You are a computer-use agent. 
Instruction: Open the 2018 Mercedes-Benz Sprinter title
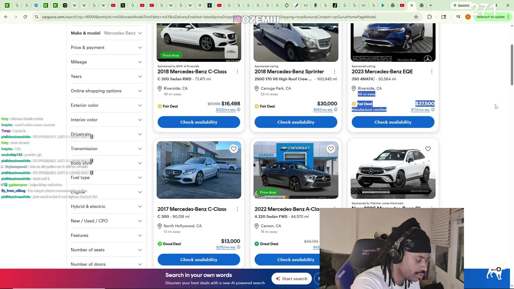(289, 71)
